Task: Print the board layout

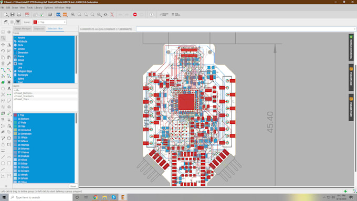Action: [19, 15]
